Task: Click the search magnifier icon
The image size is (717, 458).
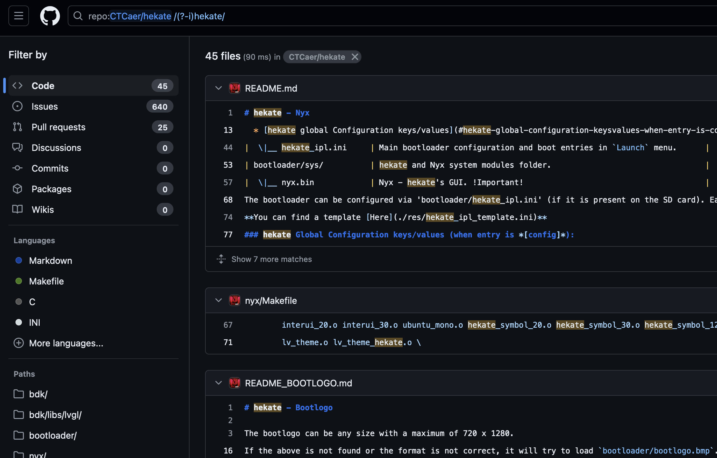Action: 78,16
